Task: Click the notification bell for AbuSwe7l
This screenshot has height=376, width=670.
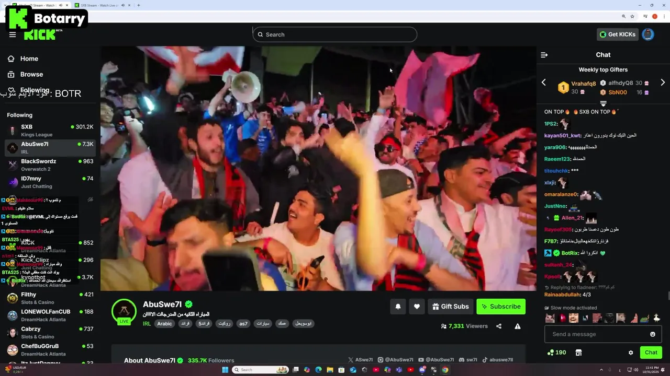Action: tap(398, 307)
